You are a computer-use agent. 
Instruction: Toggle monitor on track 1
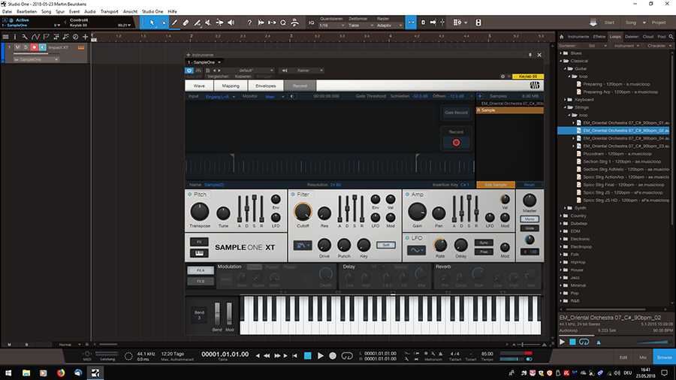pos(42,47)
